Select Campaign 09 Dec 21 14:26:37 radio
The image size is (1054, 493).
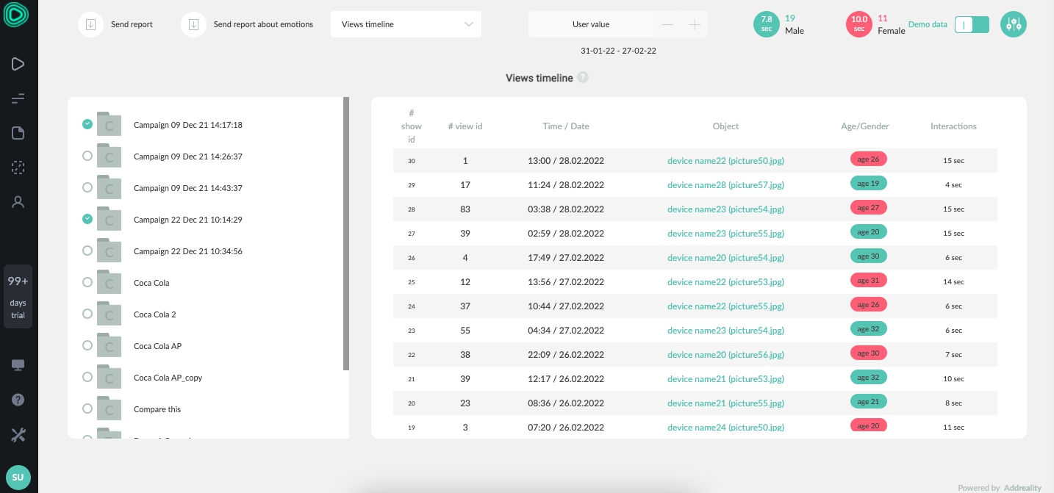click(87, 156)
